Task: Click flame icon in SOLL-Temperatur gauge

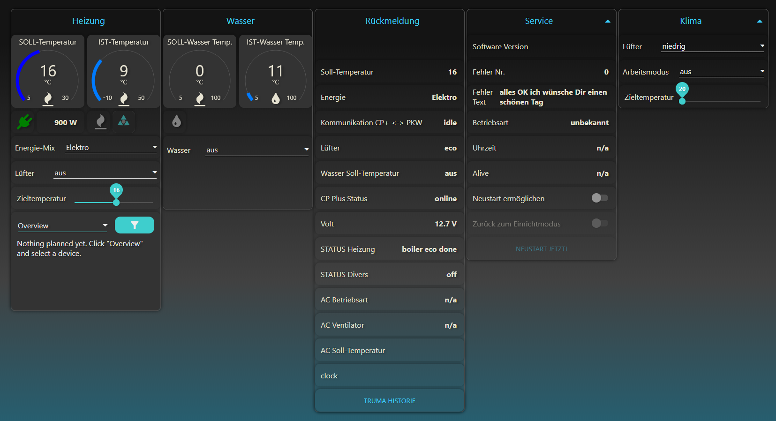Action: (x=48, y=98)
